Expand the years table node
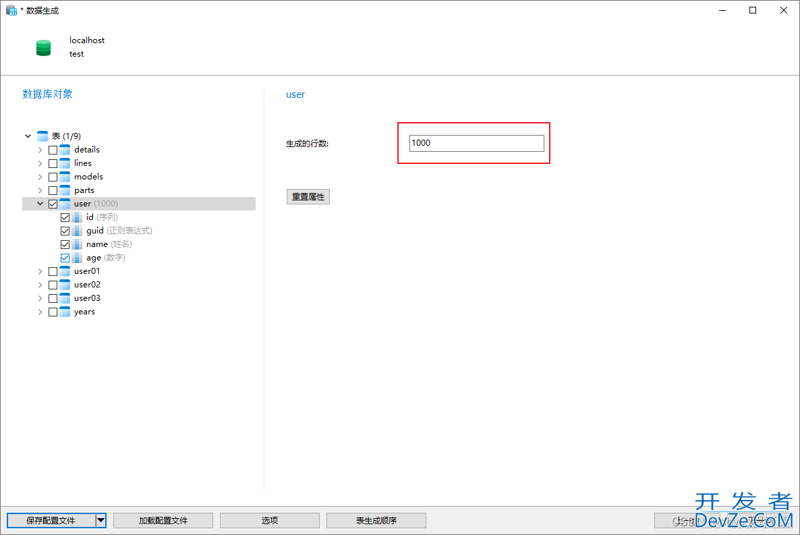Image resolution: width=800 pixels, height=535 pixels. point(40,312)
